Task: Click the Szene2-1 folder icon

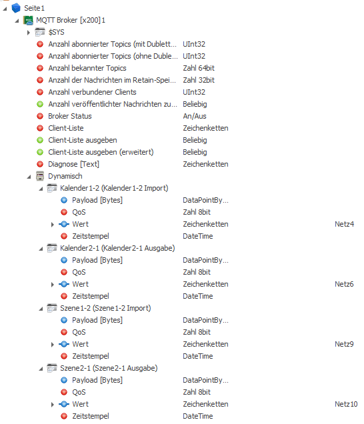Action: [x=52, y=368]
